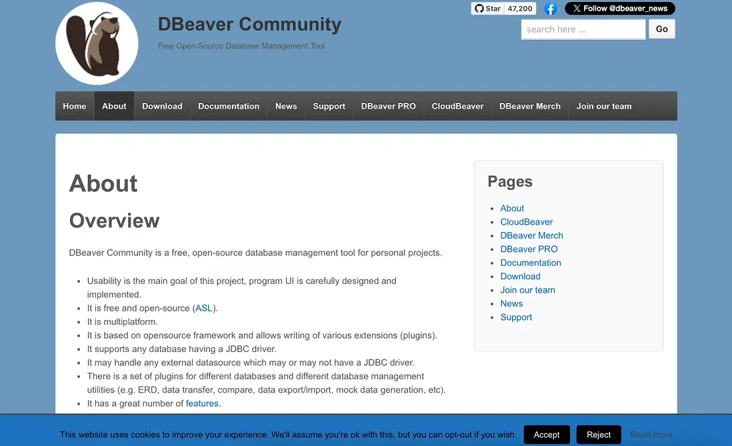Screen dimensions: 732x446
Task: Click the 'Free Open-Source Database Management Tool' tagline
Action: click(241, 46)
